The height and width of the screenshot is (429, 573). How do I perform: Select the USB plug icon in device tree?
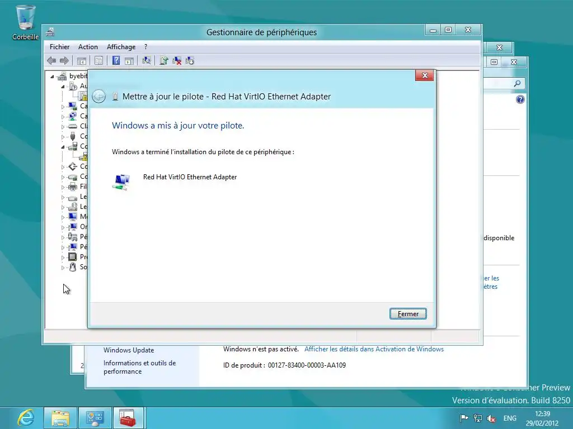click(x=73, y=136)
